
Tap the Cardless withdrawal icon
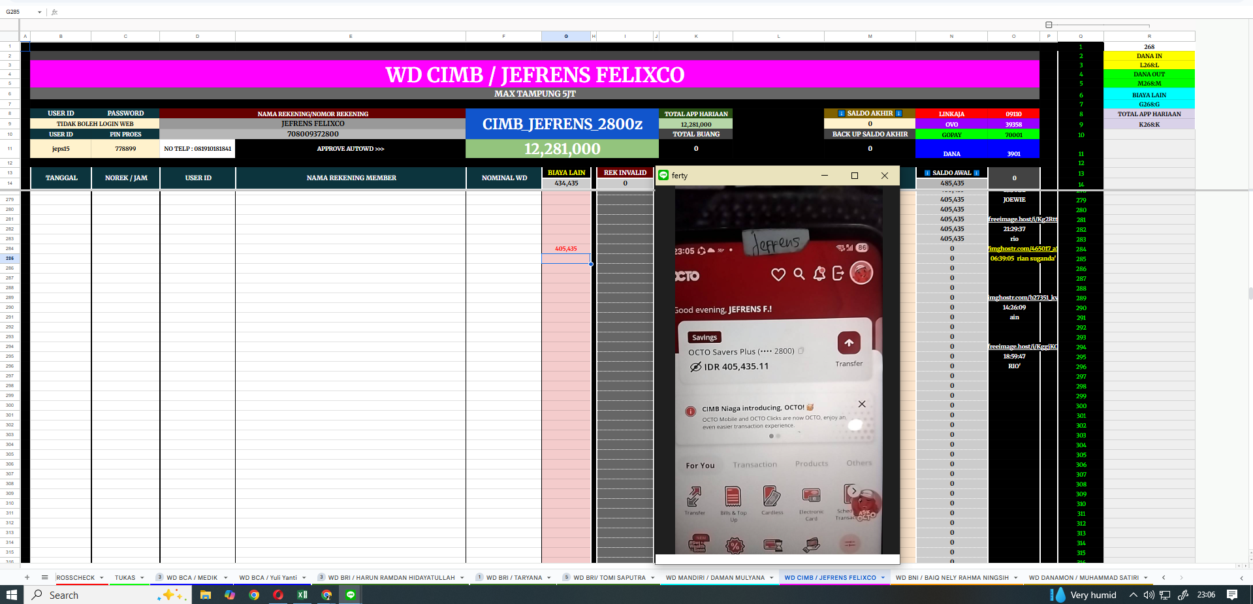[772, 496]
